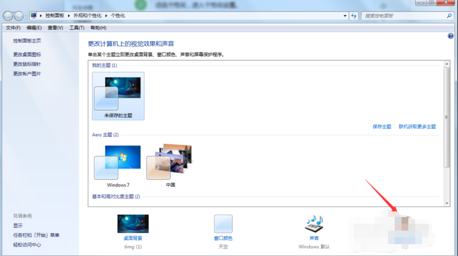The width and height of the screenshot is (458, 256).
Task: Click the 天空 window color swatch
Action: click(223, 223)
